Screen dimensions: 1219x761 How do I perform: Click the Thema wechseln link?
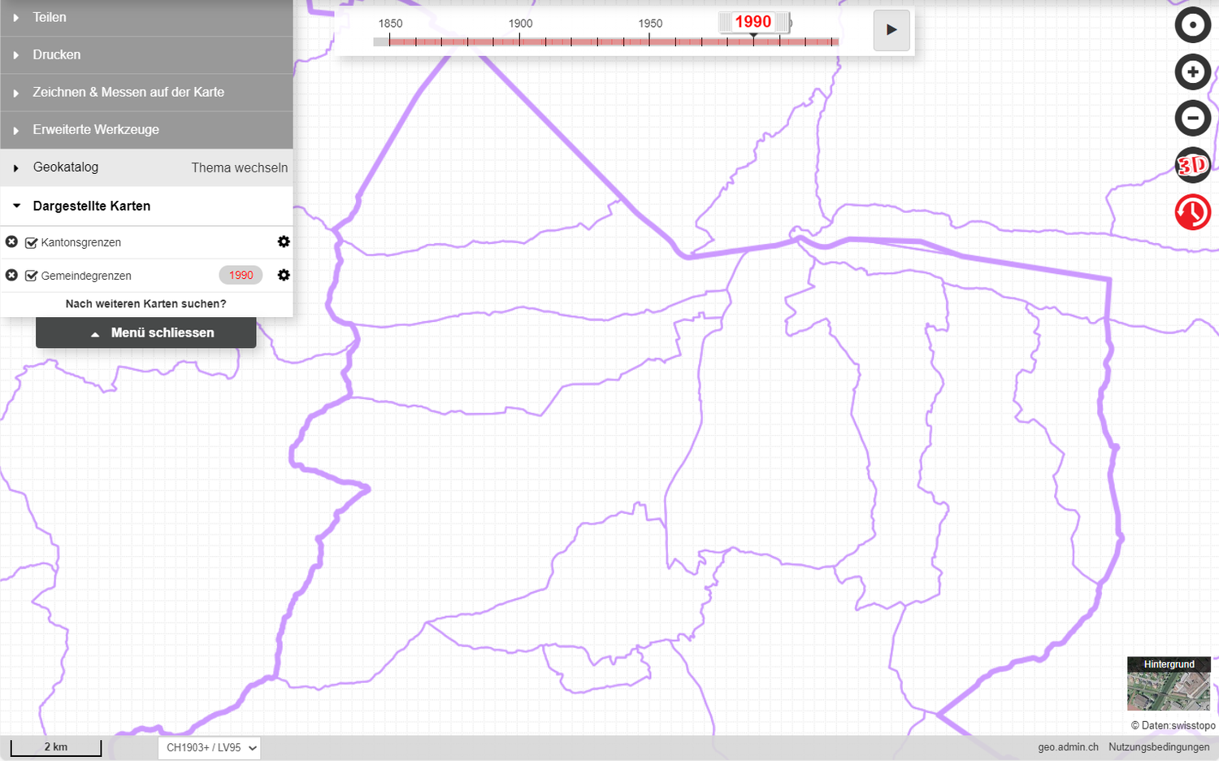tap(239, 167)
